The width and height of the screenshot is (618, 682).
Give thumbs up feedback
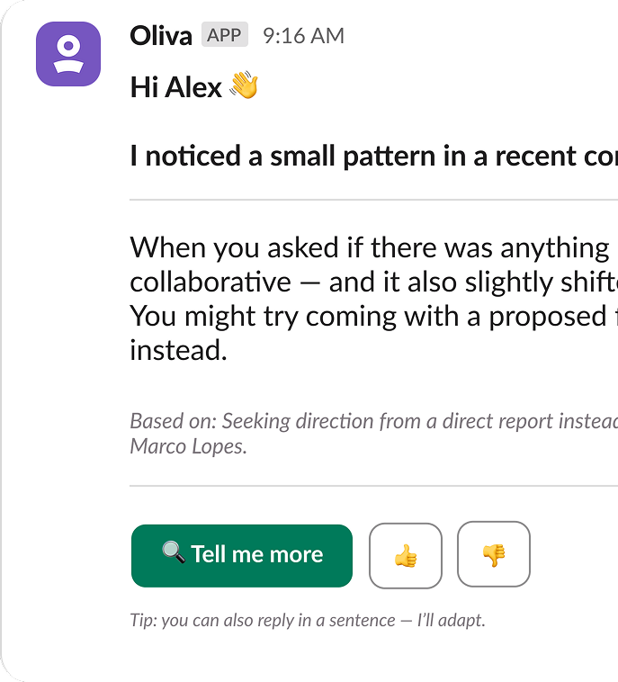406,555
